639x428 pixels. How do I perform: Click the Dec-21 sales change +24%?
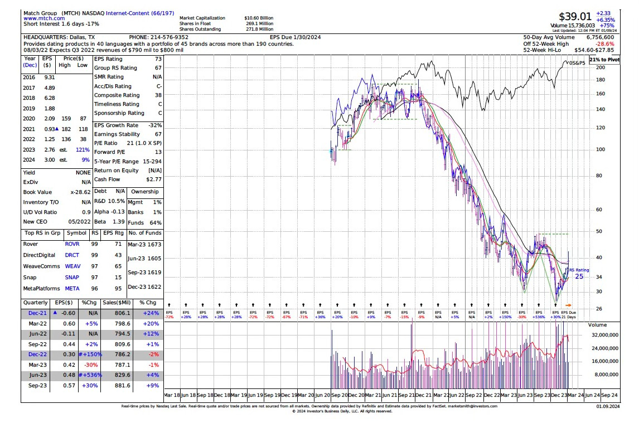(x=151, y=313)
